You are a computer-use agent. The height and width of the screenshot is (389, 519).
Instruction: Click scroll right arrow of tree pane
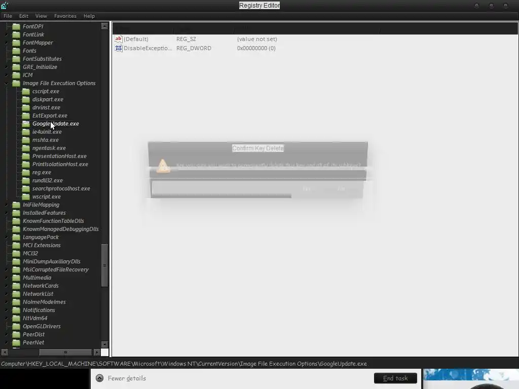97,352
